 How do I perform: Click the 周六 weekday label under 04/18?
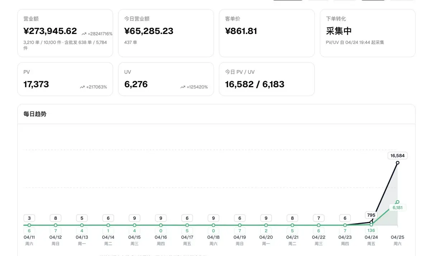[214, 244]
